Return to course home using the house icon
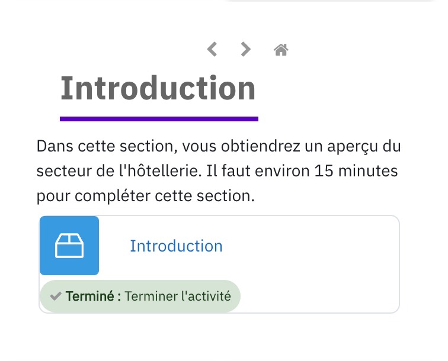Screen dimensions: 448x361 [281, 50]
